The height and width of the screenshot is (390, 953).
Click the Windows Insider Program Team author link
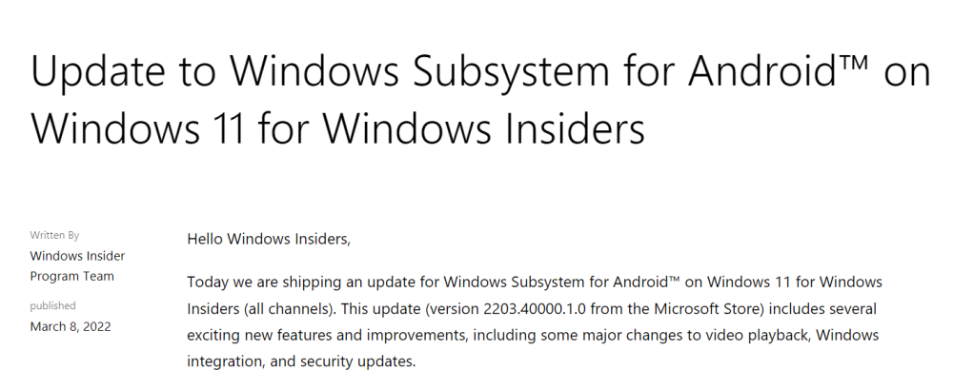pyautogui.click(x=77, y=265)
